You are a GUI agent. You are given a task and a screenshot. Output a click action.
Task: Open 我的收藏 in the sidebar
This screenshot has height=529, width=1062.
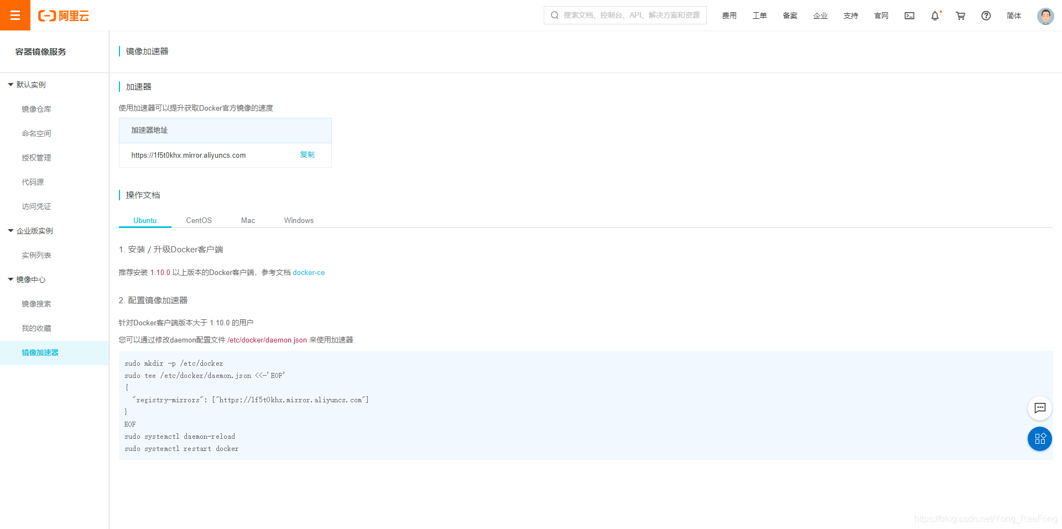click(37, 328)
